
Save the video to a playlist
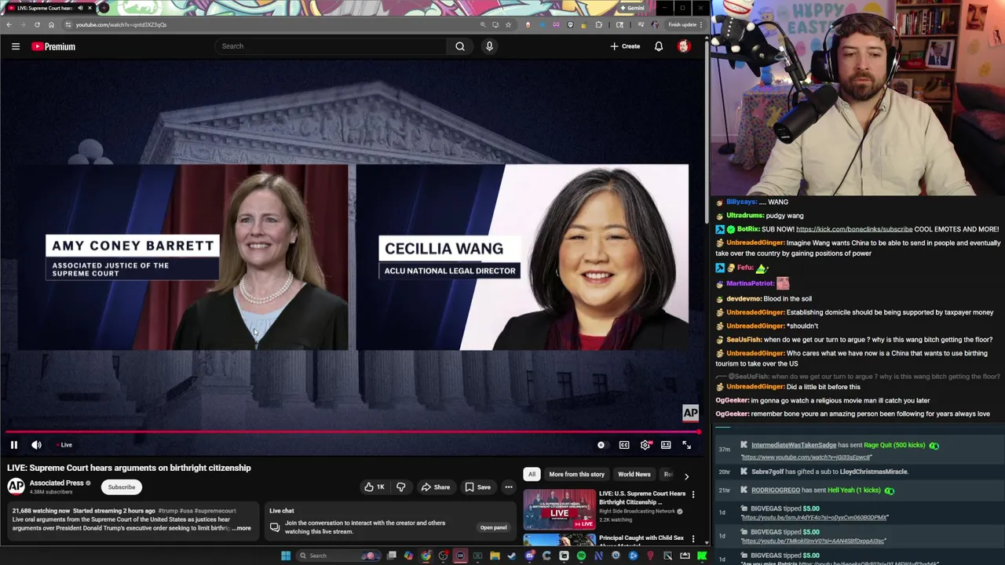click(478, 487)
